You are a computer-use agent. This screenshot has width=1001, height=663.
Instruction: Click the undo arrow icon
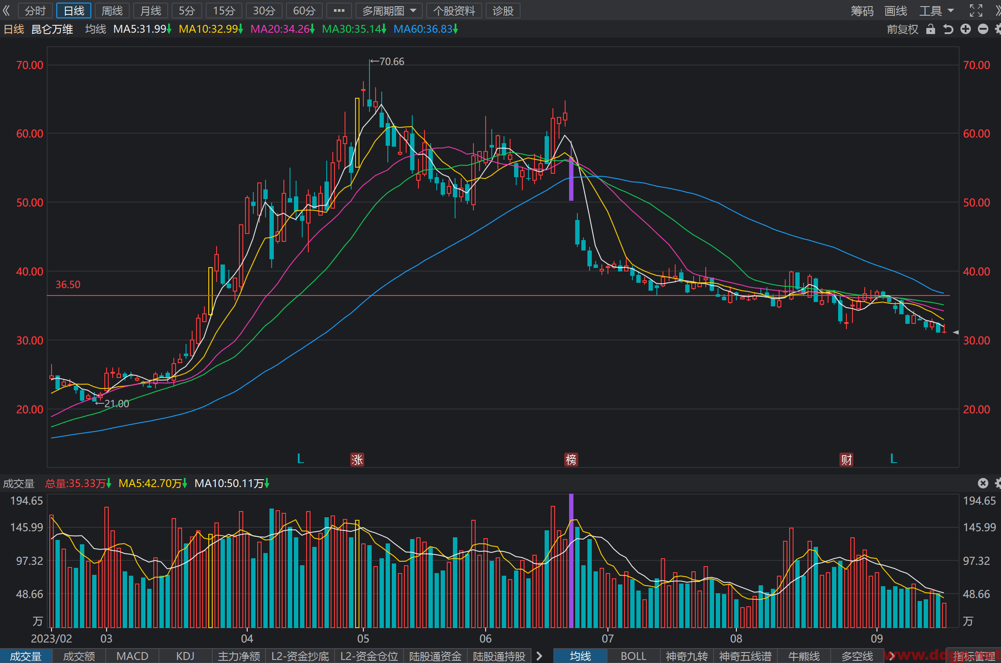(x=948, y=29)
